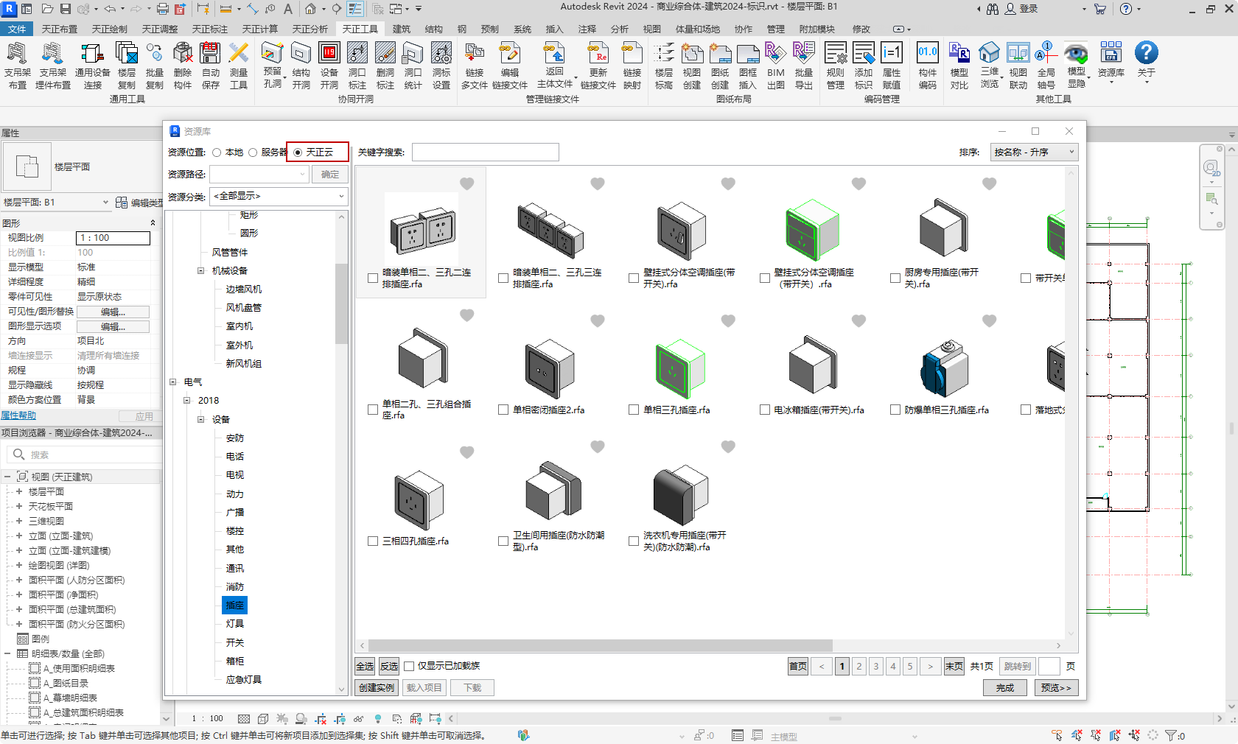The height and width of the screenshot is (744, 1238).
Task: Click the 预留孔洞 ribbon icon
Action: click(273, 66)
